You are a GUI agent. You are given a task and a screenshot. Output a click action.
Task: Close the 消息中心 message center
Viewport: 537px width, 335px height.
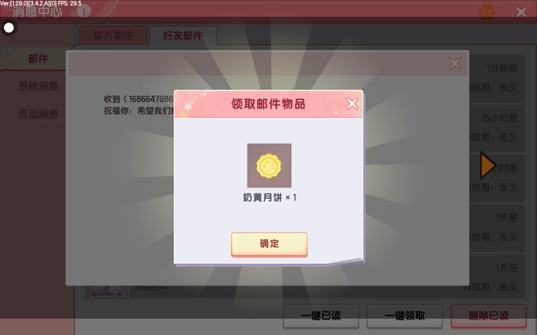[521, 12]
